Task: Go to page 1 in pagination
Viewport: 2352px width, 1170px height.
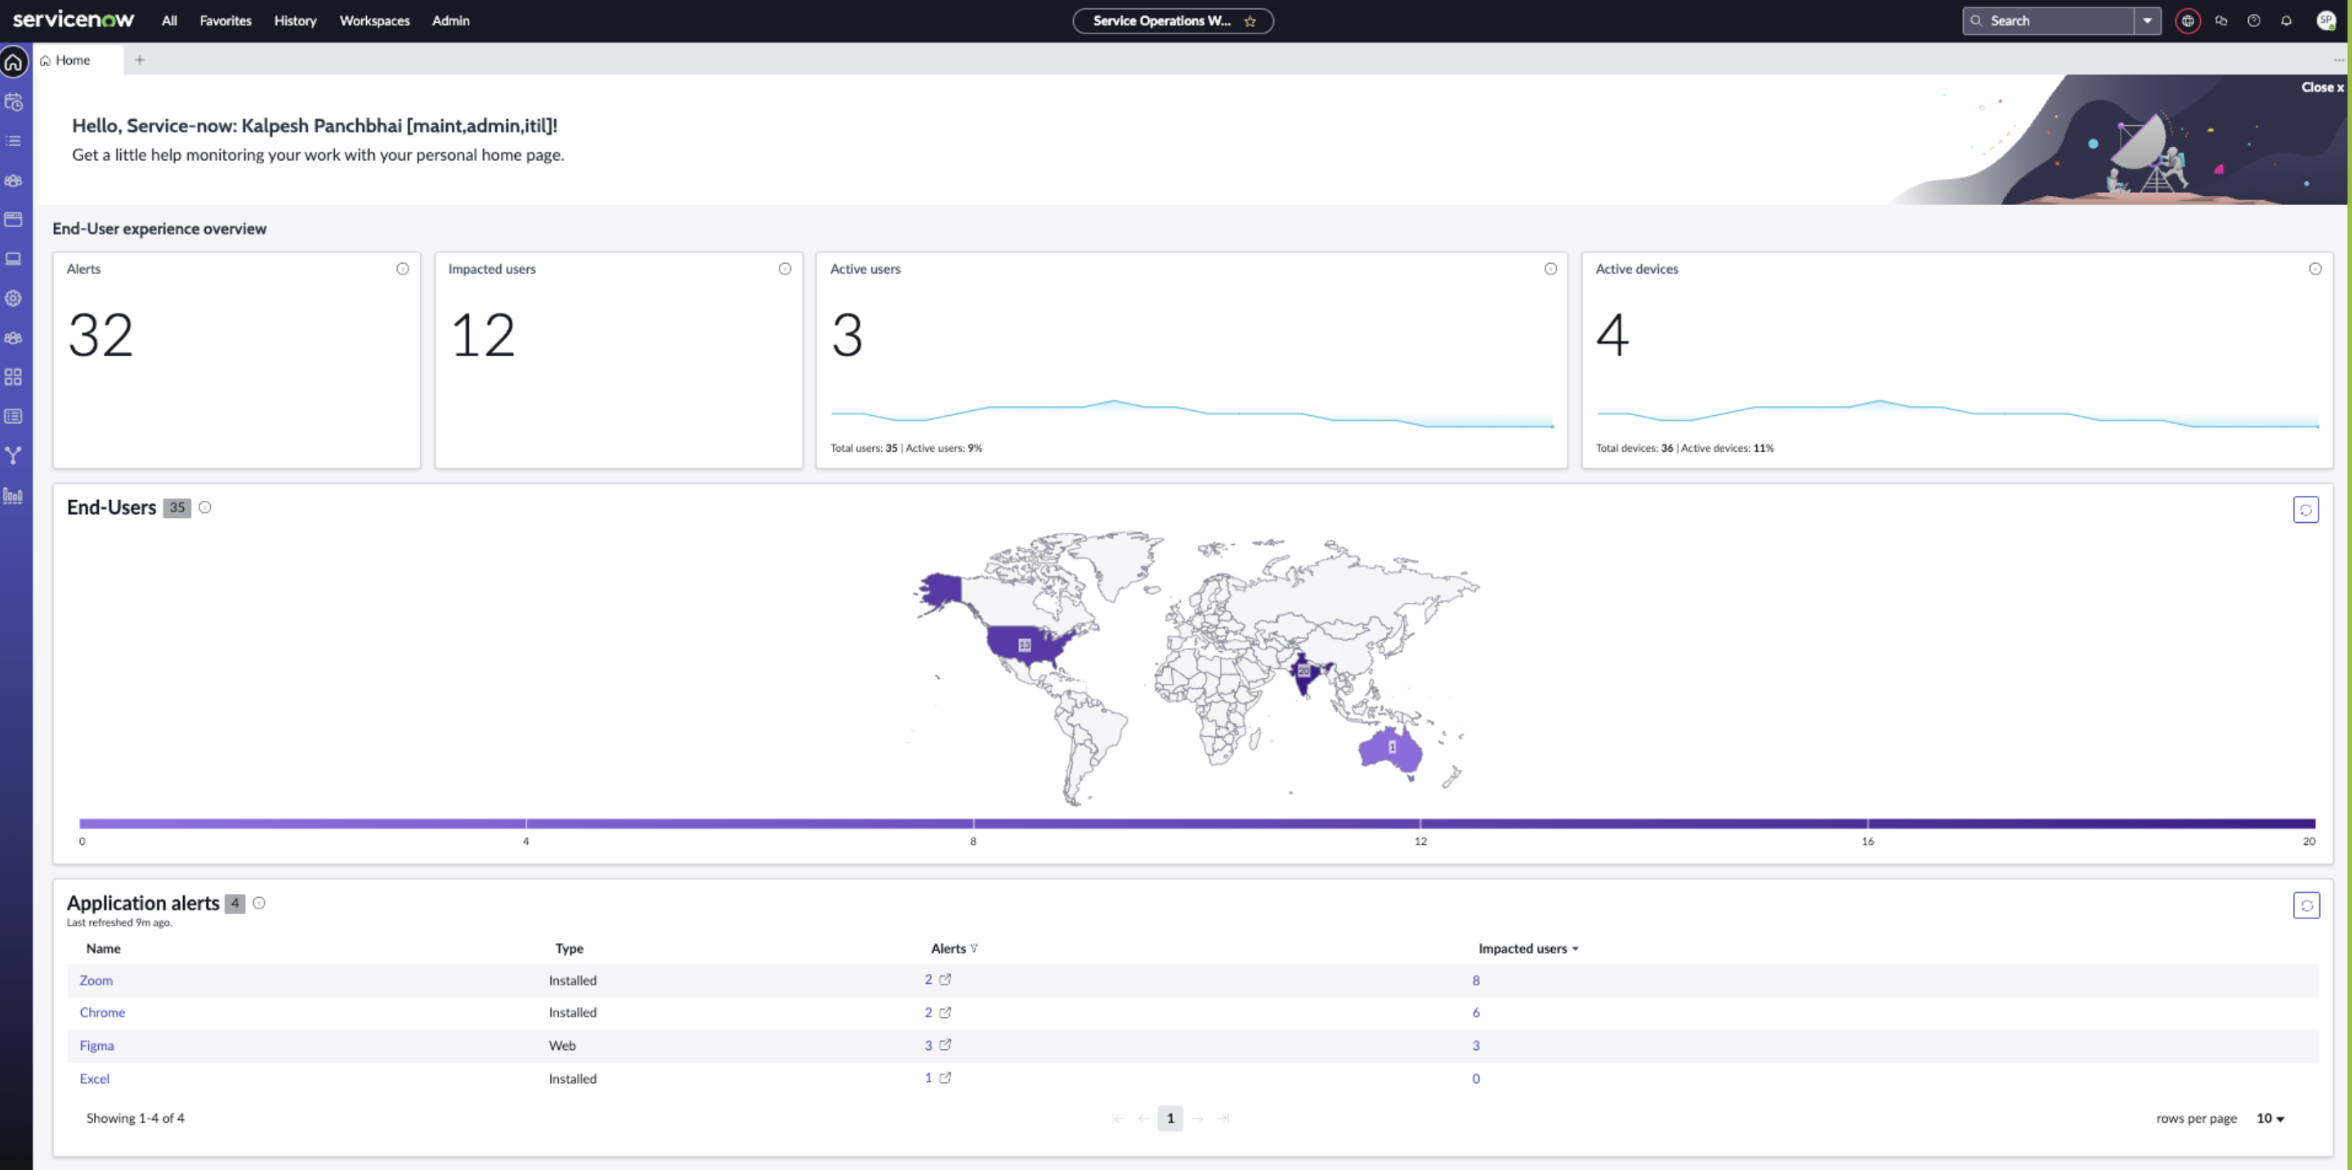Action: [1169, 1118]
